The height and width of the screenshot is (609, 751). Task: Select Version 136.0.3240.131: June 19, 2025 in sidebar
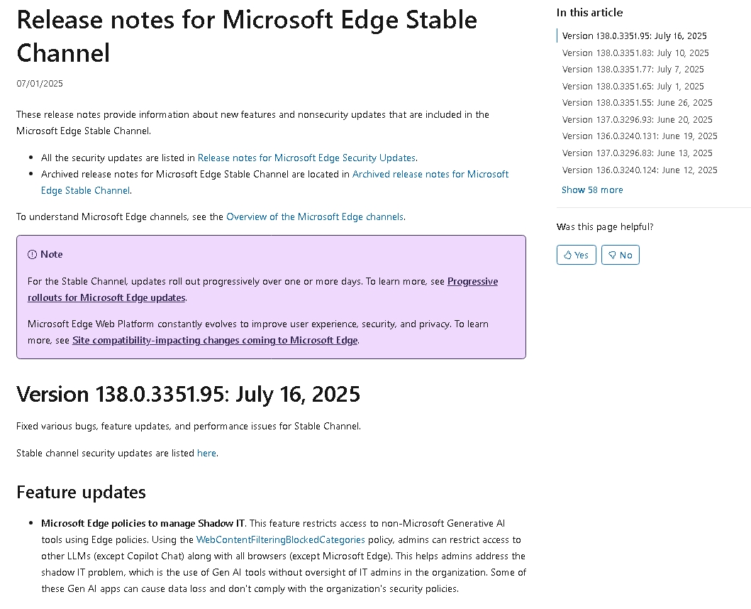(639, 136)
